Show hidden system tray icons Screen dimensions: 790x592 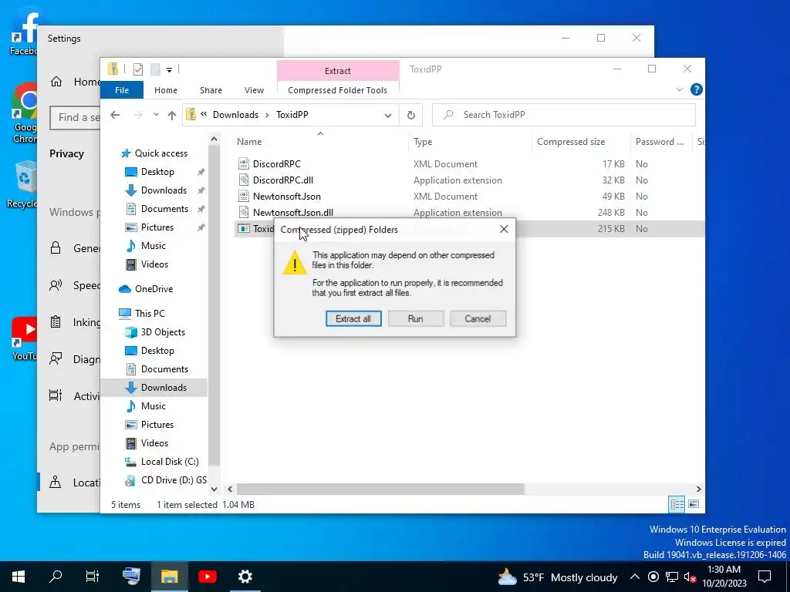tap(635, 577)
